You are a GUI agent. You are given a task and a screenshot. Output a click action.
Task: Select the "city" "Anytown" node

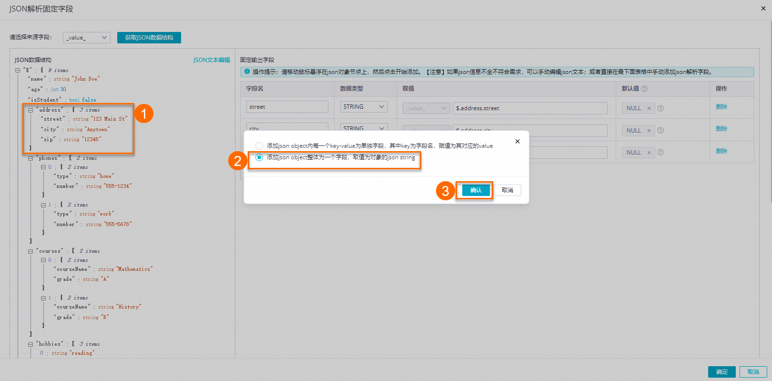pyautogui.click(x=75, y=130)
